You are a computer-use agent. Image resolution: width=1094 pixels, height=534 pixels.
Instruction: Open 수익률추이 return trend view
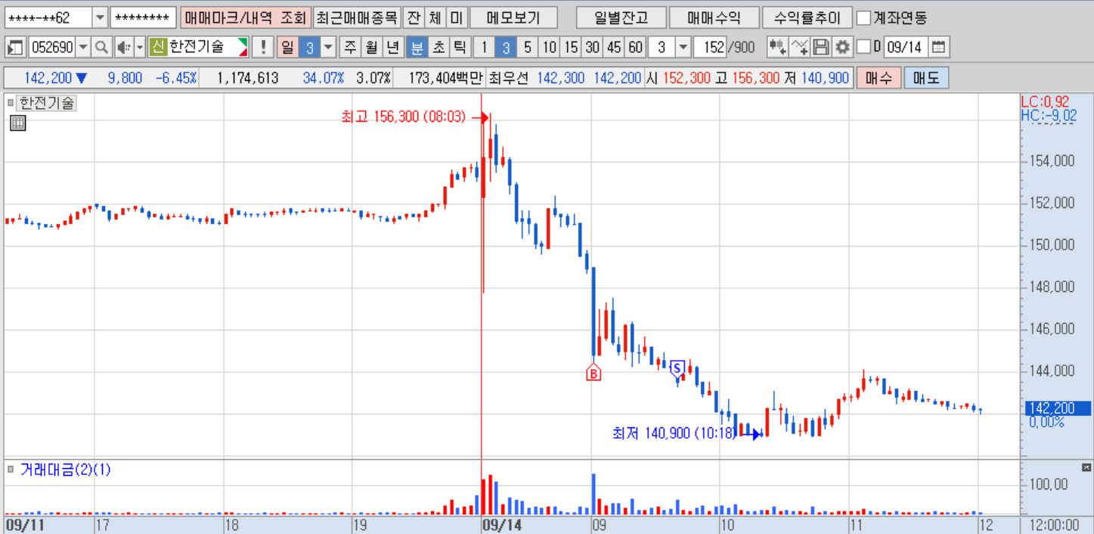point(807,17)
